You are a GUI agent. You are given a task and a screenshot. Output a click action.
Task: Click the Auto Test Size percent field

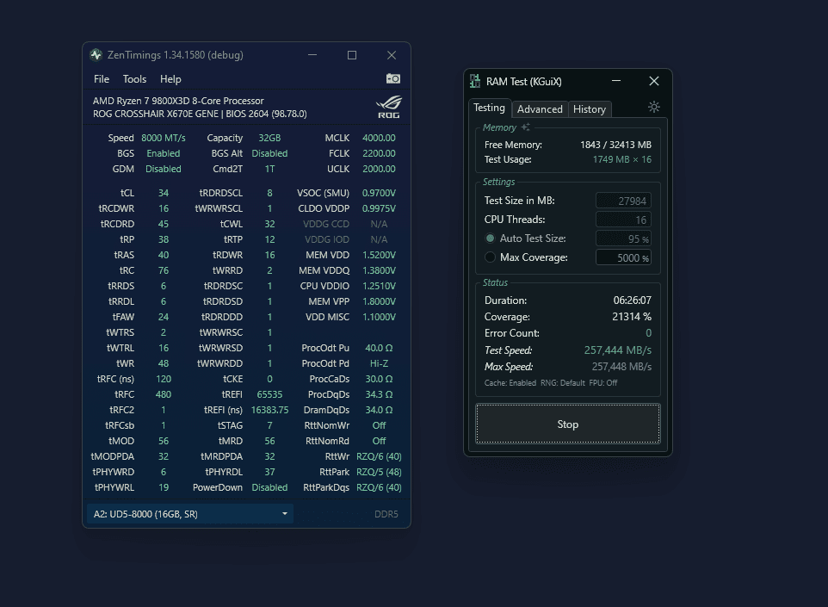pyautogui.click(x=623, y=238)
